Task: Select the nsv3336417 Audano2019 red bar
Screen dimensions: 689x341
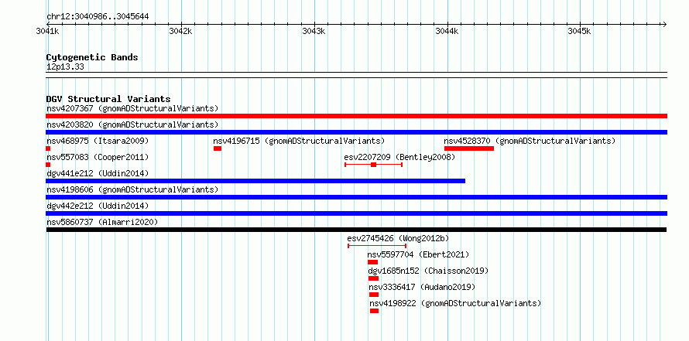Action: click(x=374, y=295)
